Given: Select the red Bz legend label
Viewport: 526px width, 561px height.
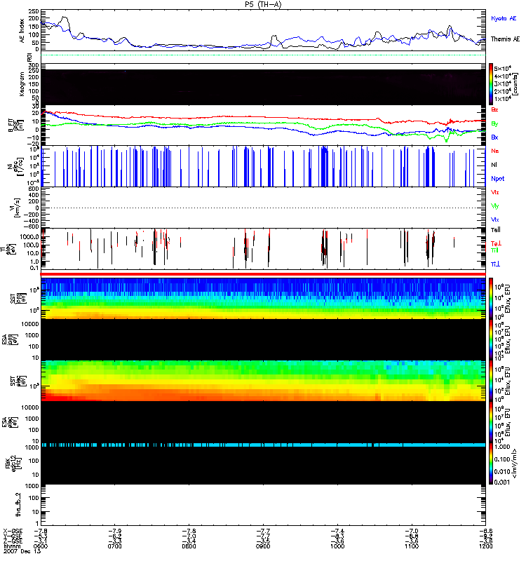Looking at the screenshot, I should point(495,110).
